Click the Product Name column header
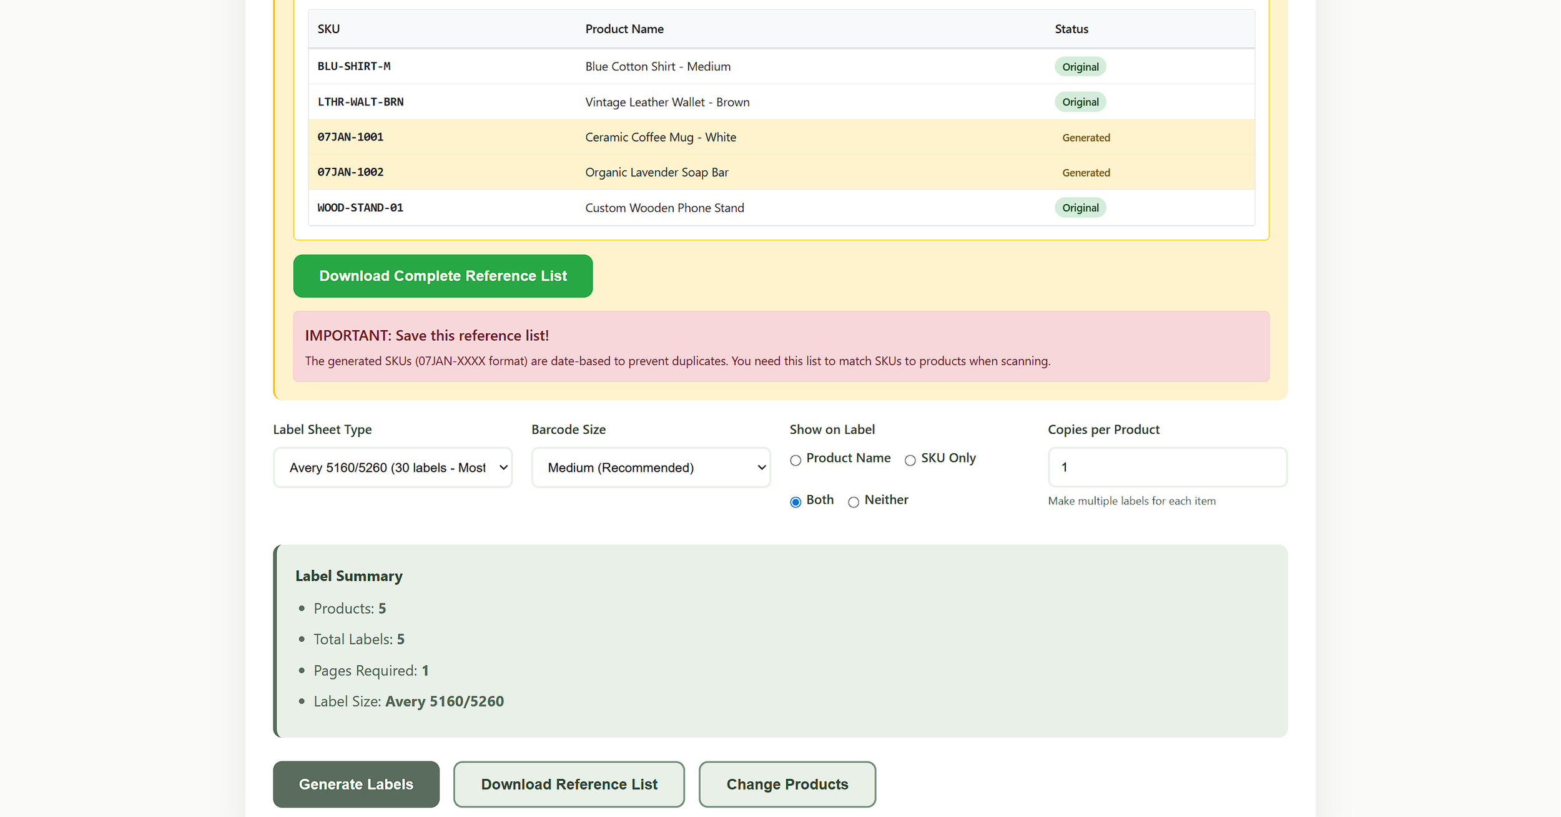The height and width of the screenshot is (817, 1561). tap(624, 29)
